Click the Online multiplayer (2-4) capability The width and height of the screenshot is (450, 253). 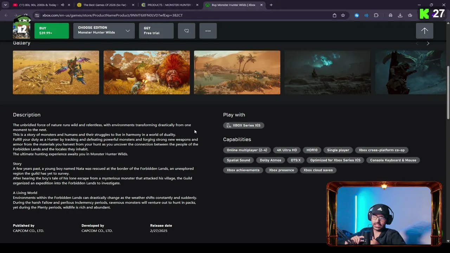[x=247, y=150]
